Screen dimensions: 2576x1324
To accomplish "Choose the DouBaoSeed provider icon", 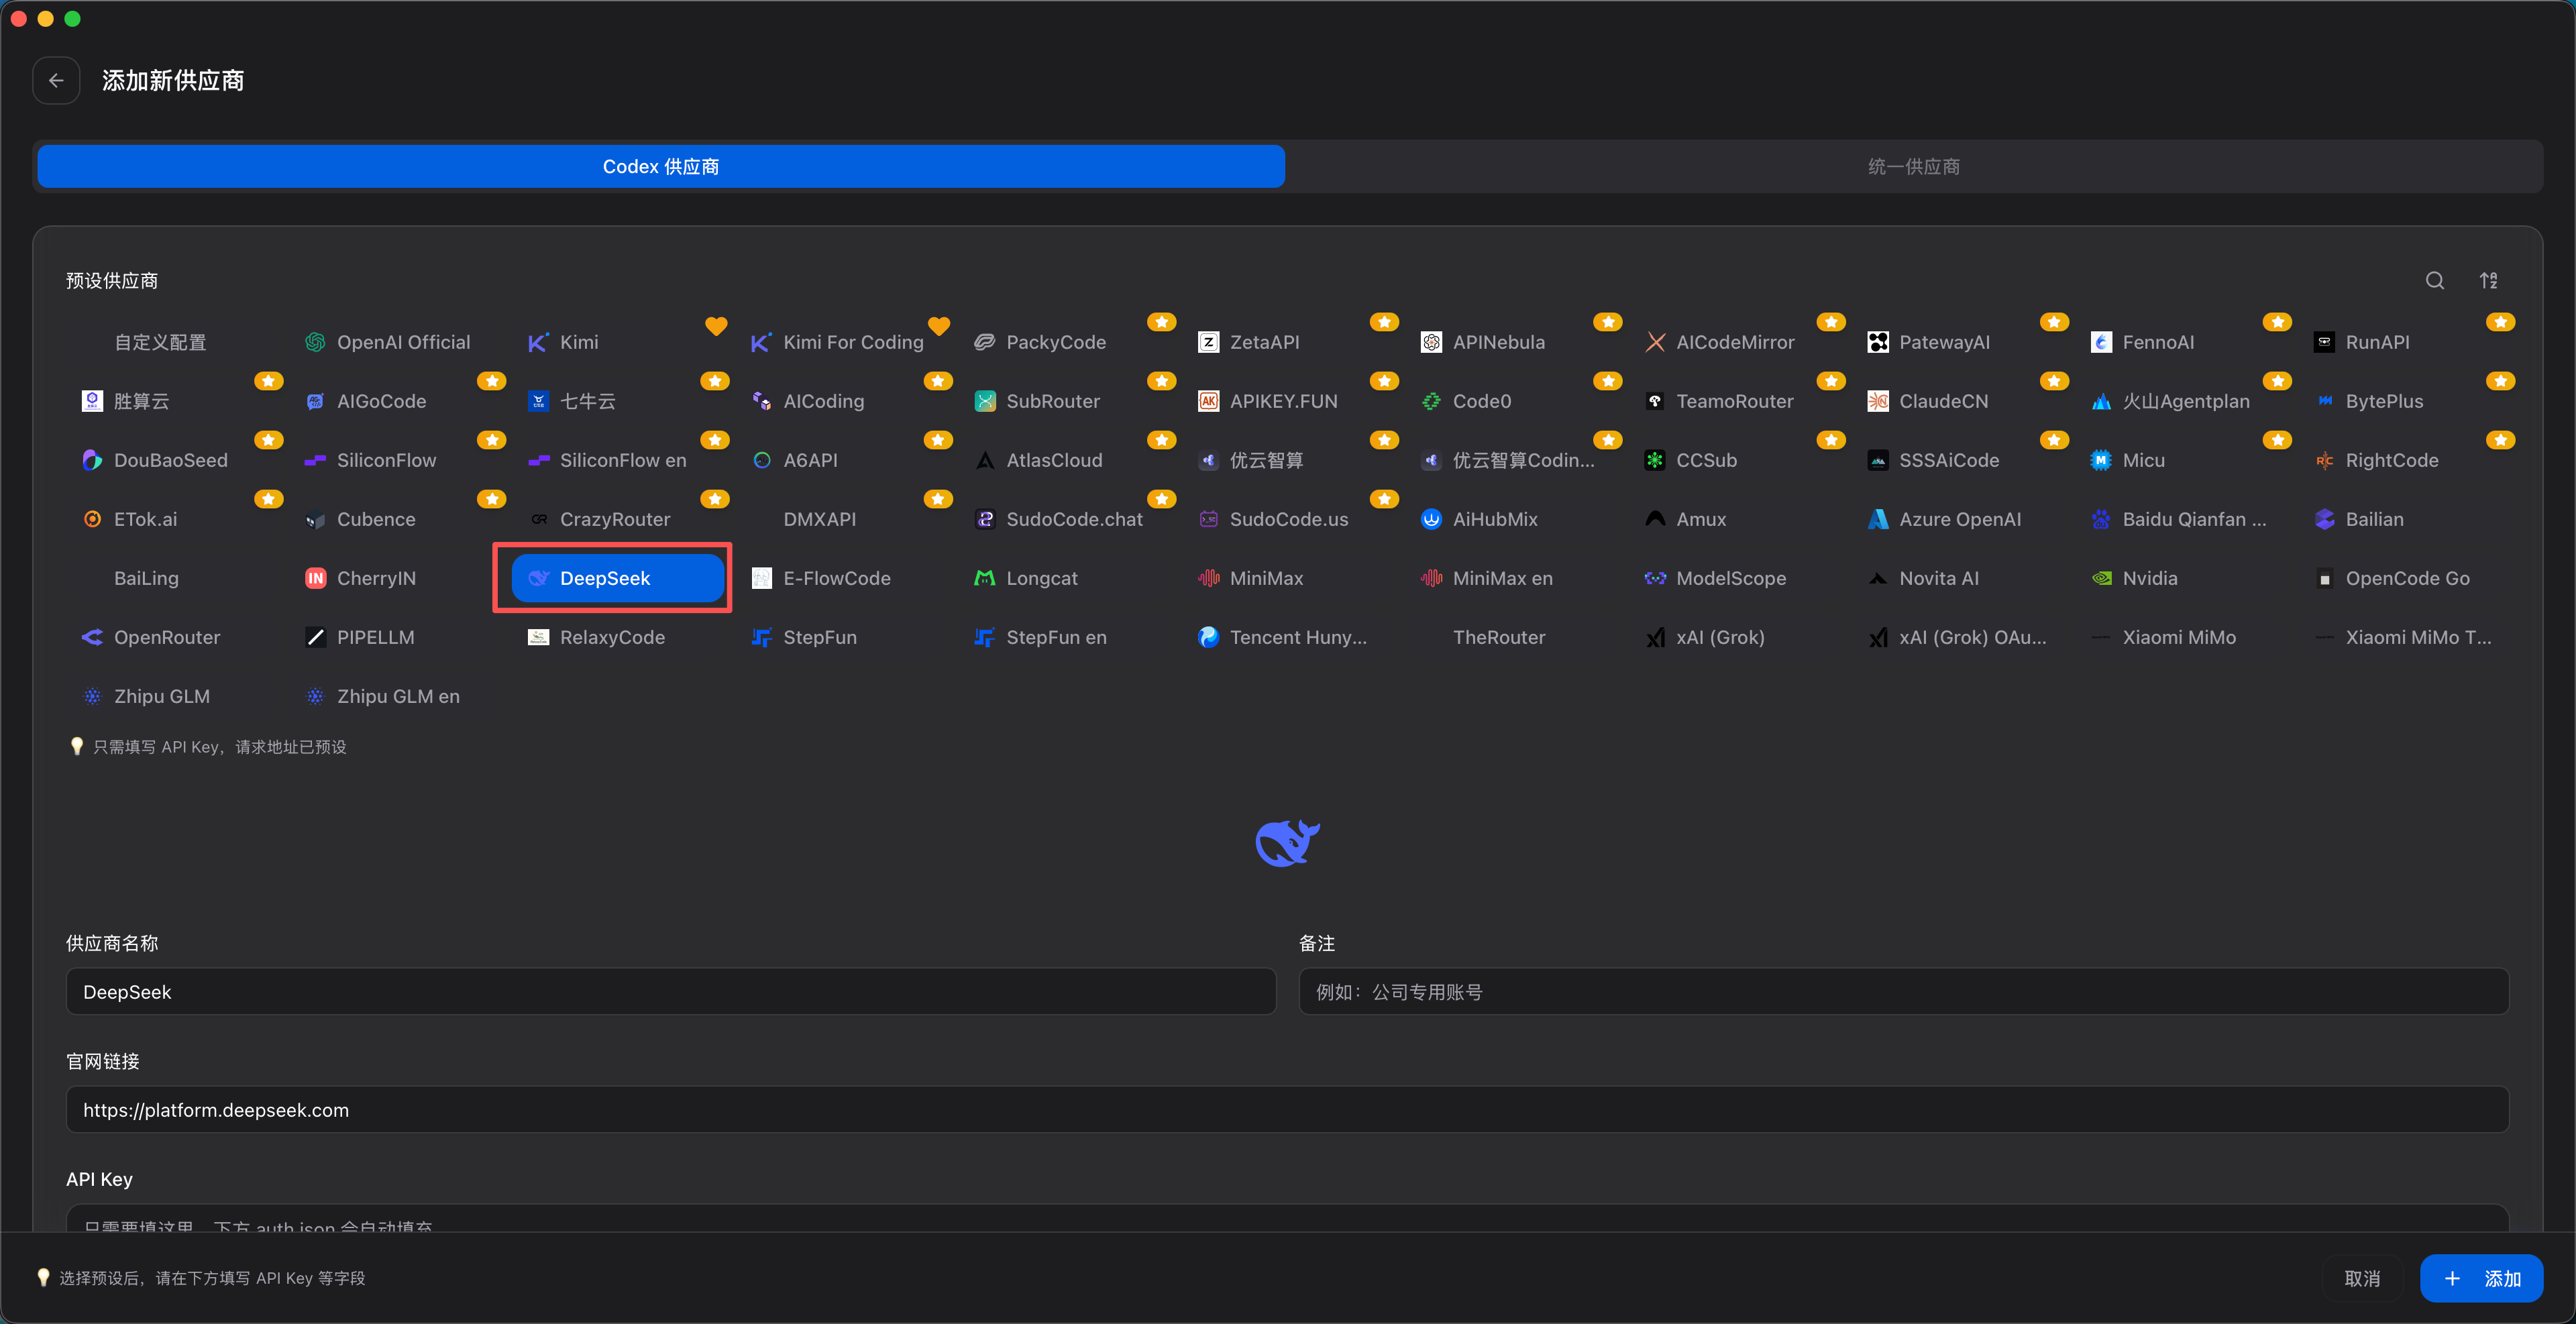I will tap(92, 460).
